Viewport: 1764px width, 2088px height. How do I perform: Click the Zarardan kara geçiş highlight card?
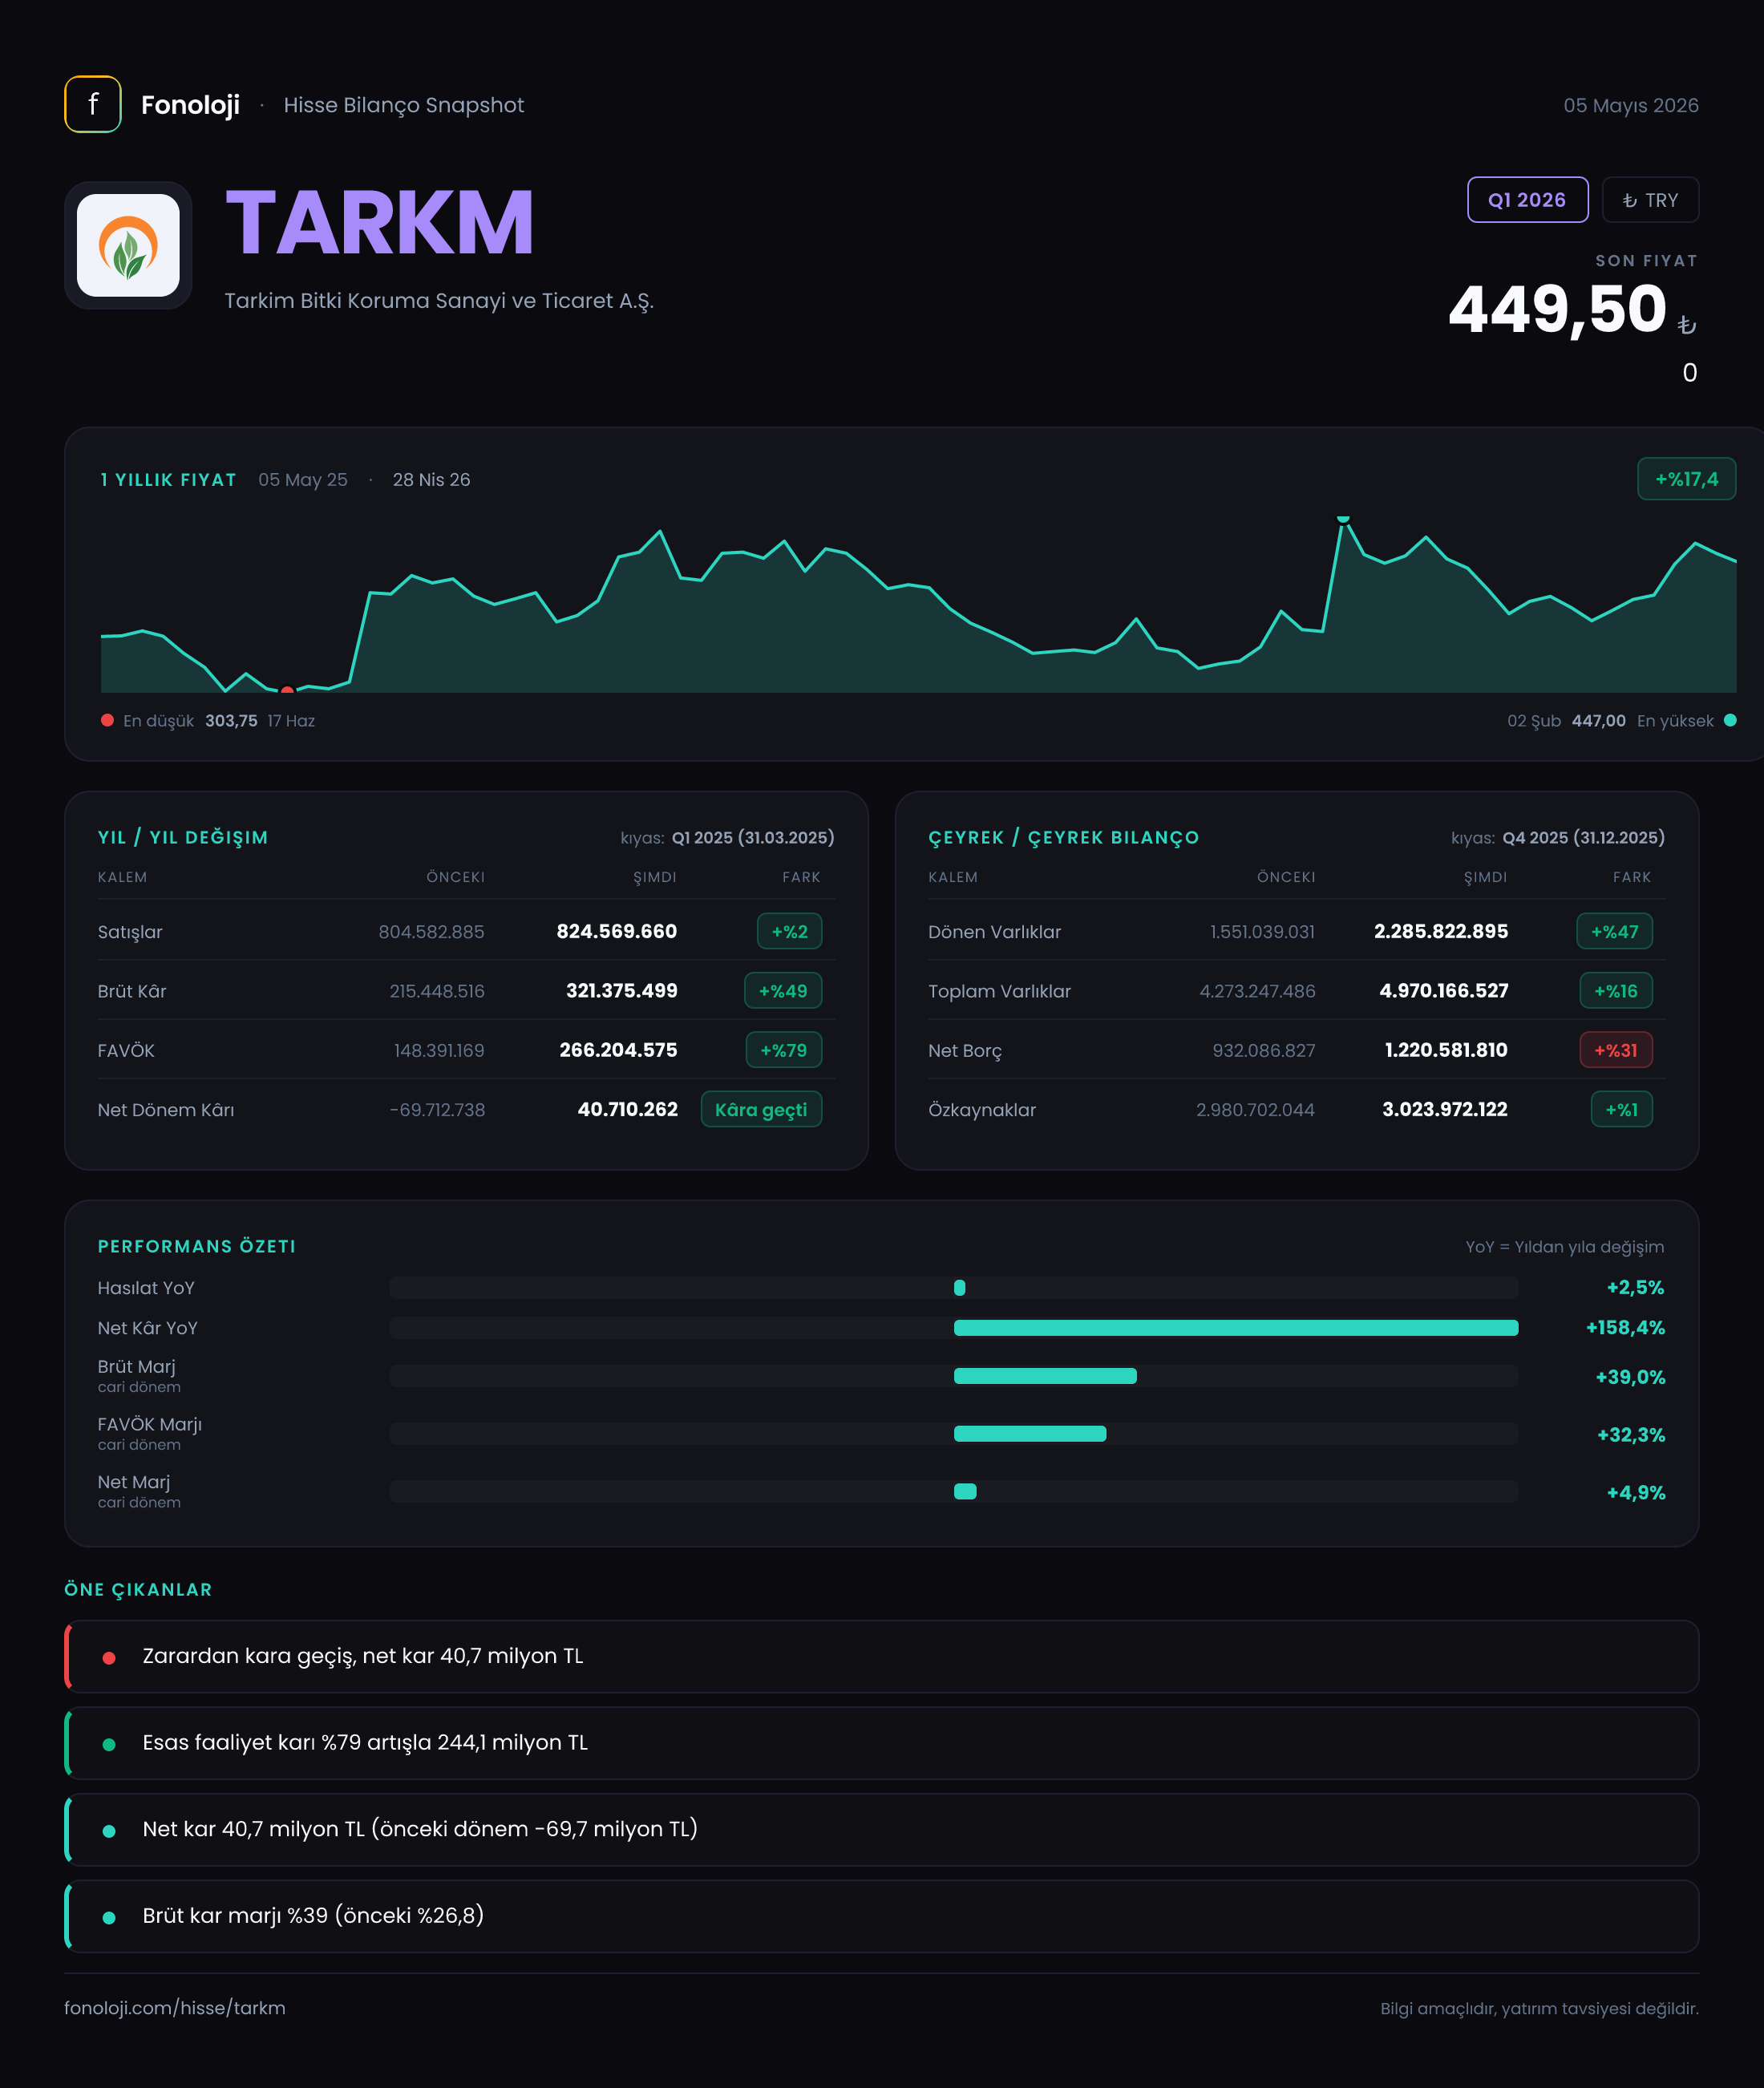[x=881, y=1656]
